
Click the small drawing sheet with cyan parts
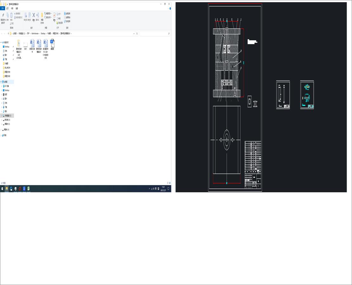[x=307, y=95]
